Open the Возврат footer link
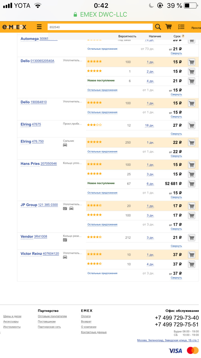 [86, 322]
